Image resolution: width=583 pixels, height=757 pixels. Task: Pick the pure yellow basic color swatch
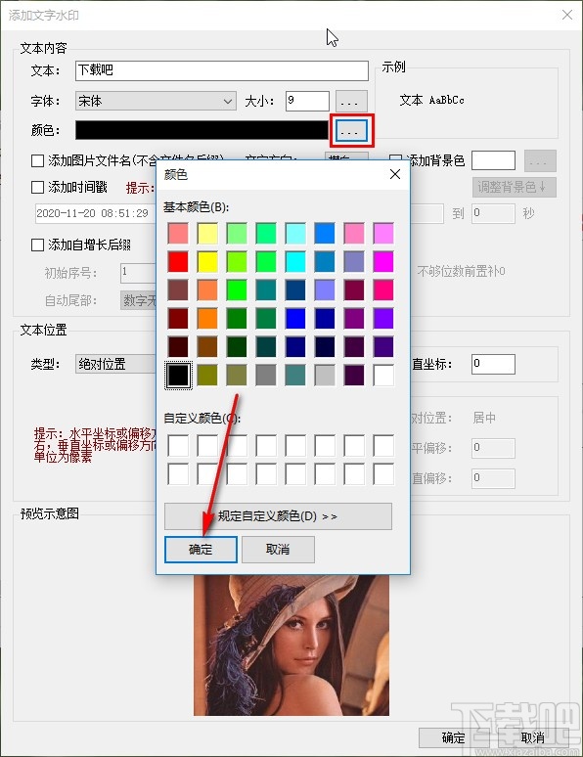point(207,262)
